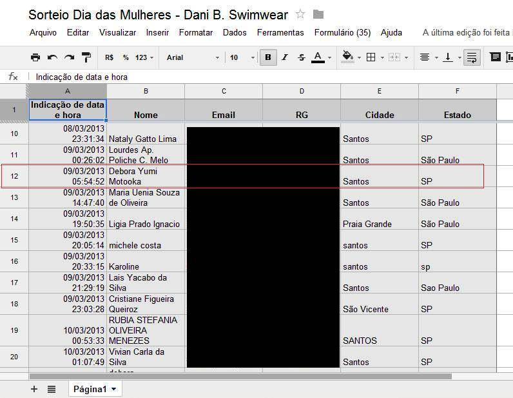Open the Formulário (35) menu
The width and height of the screenshot is (513, 398).
342,32
